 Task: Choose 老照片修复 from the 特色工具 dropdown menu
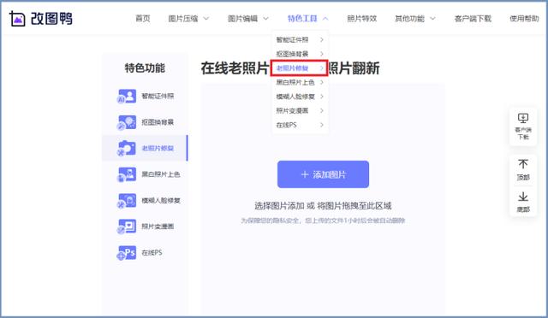click(x=299, y=68)
